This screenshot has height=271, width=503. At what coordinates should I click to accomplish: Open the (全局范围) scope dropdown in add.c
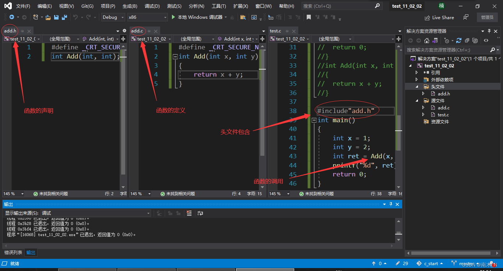click(x=194, y=39)
